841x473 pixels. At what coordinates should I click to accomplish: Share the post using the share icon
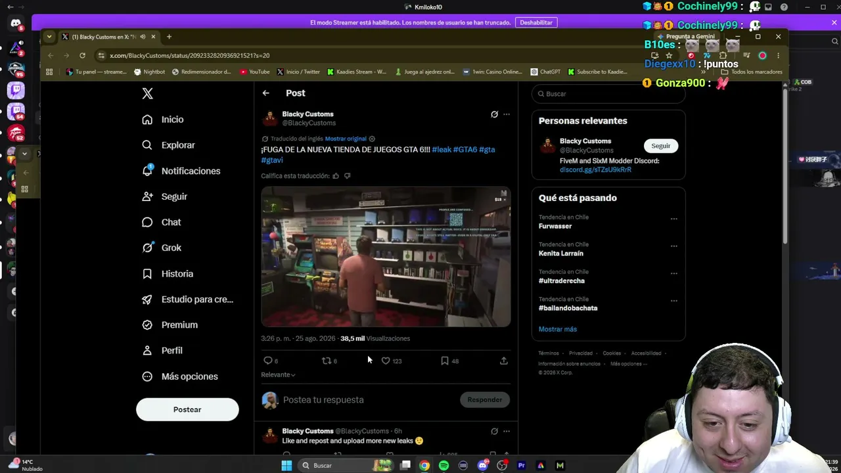tap(504, 361)
